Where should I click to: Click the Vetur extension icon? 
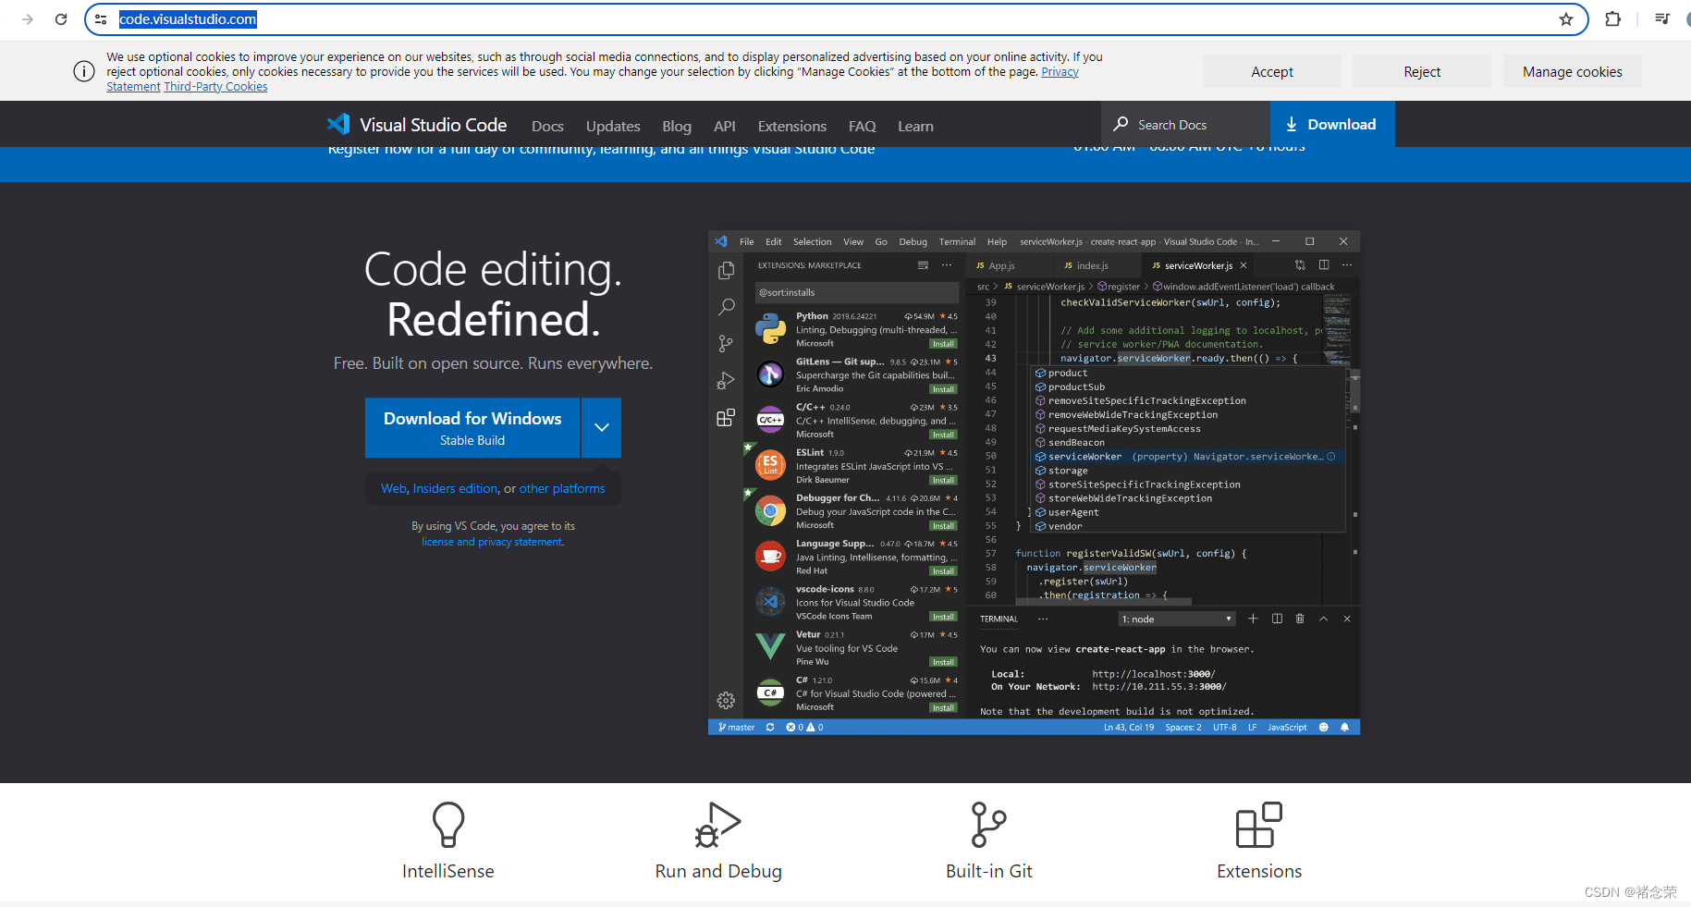tap(770, 646)
